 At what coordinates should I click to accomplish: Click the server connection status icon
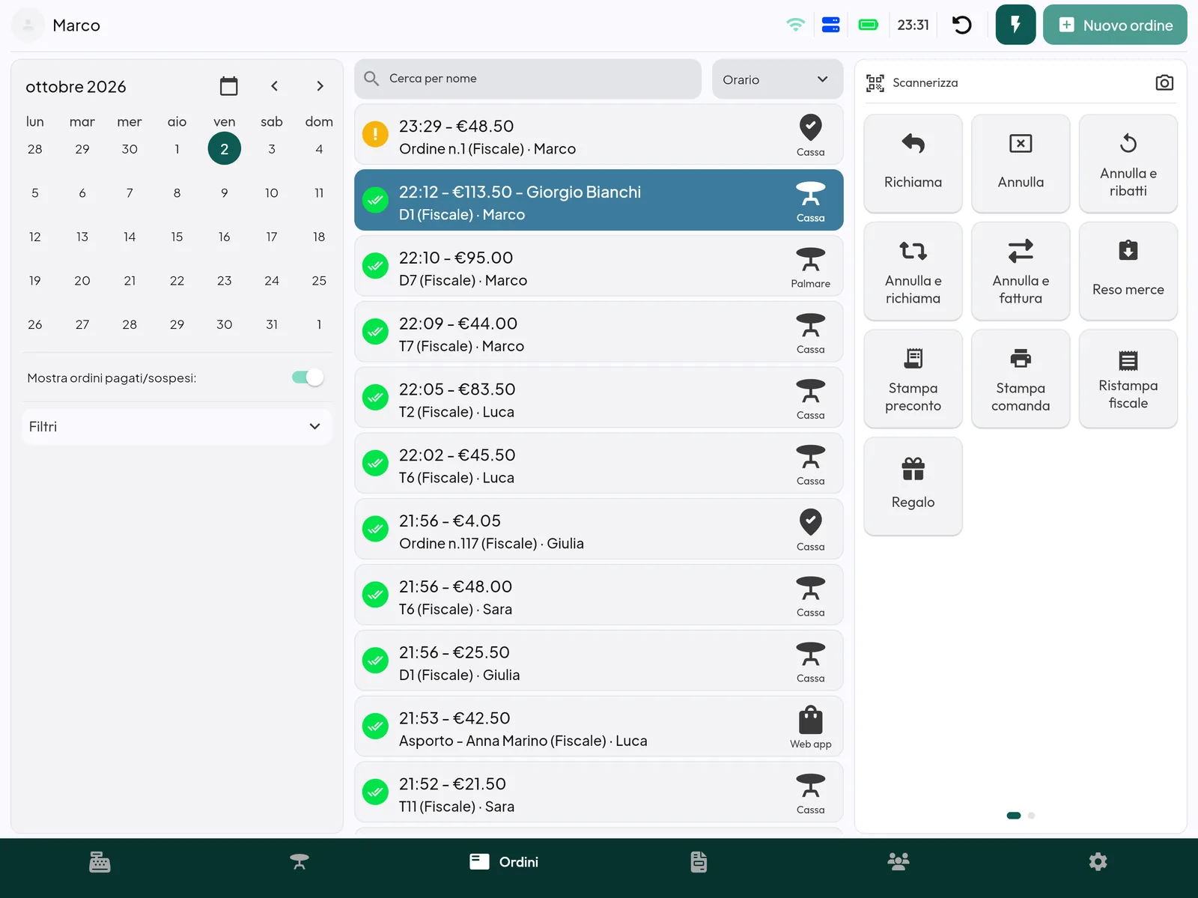point(831,25)
